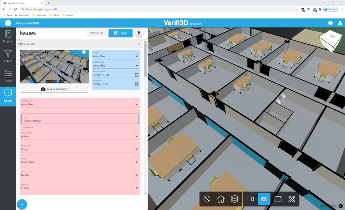The image size is (345, 210).
Task: Open a new browser tab
Action: [x=49, y=3]
